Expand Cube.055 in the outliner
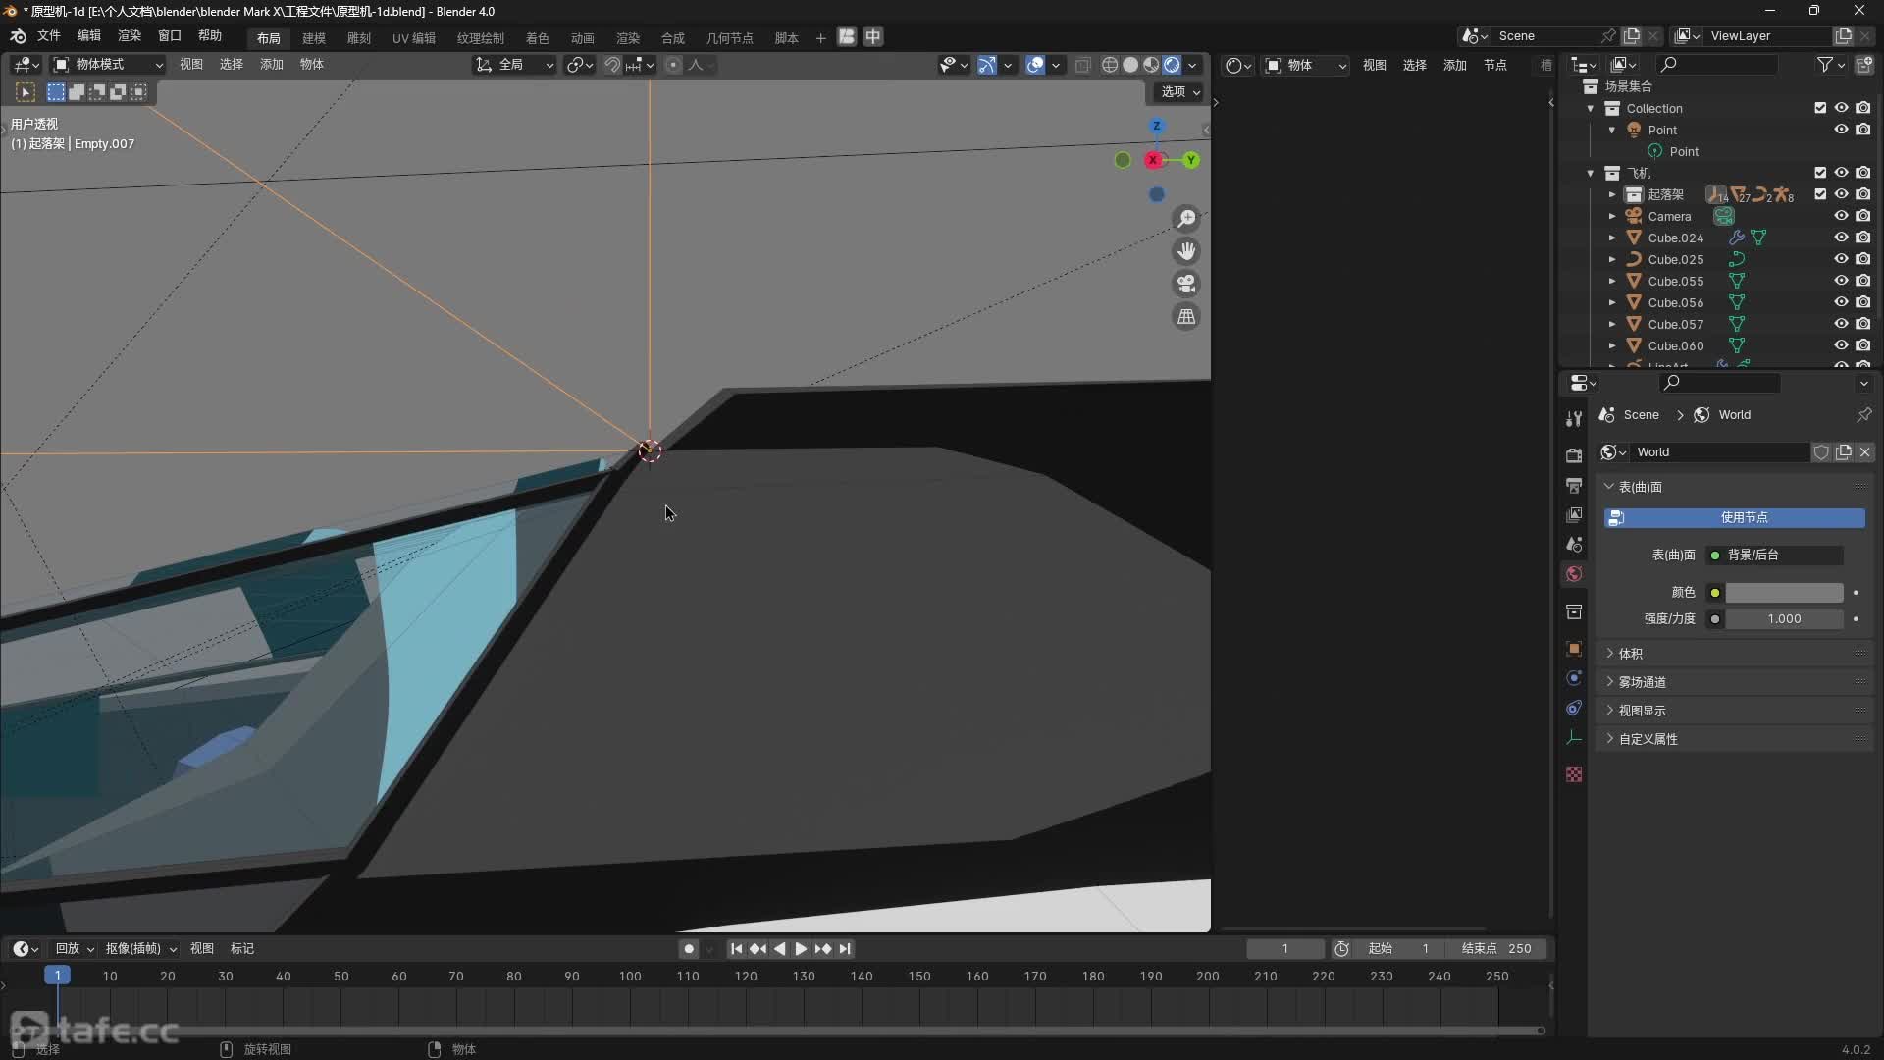 1611,281
